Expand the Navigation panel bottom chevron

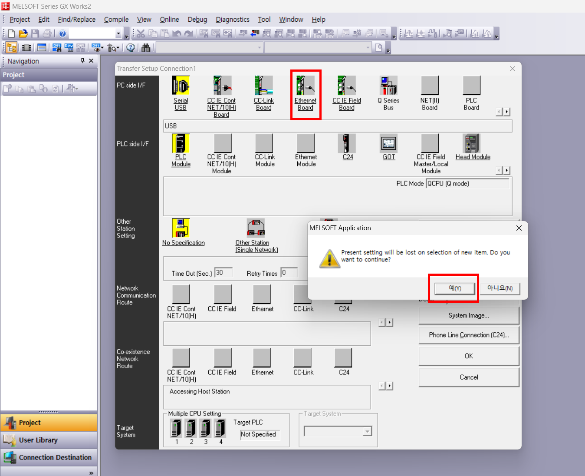point(91,473)
